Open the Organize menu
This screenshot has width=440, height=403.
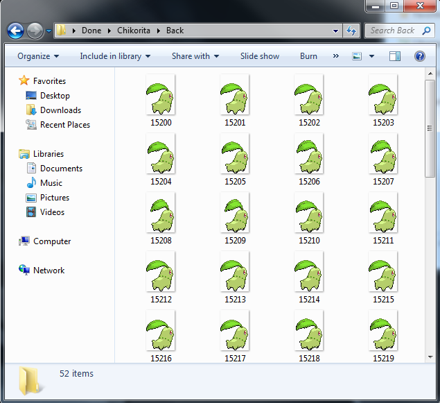[x=38, y=56]
